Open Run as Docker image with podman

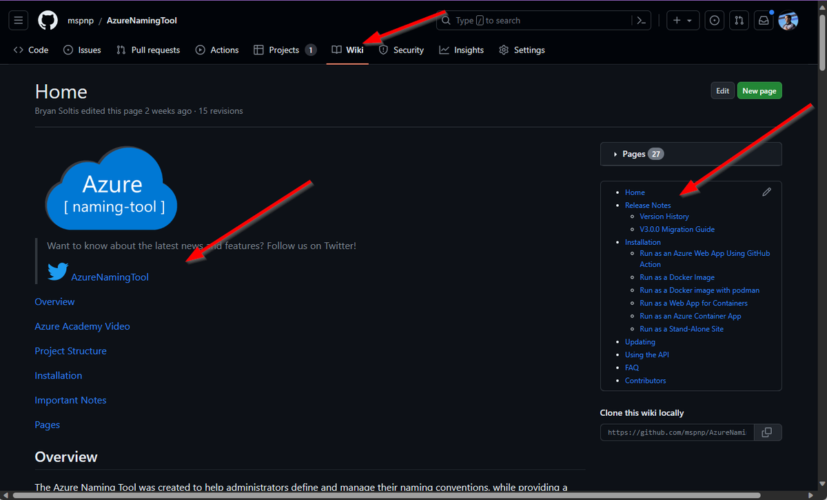click(700, 290)
